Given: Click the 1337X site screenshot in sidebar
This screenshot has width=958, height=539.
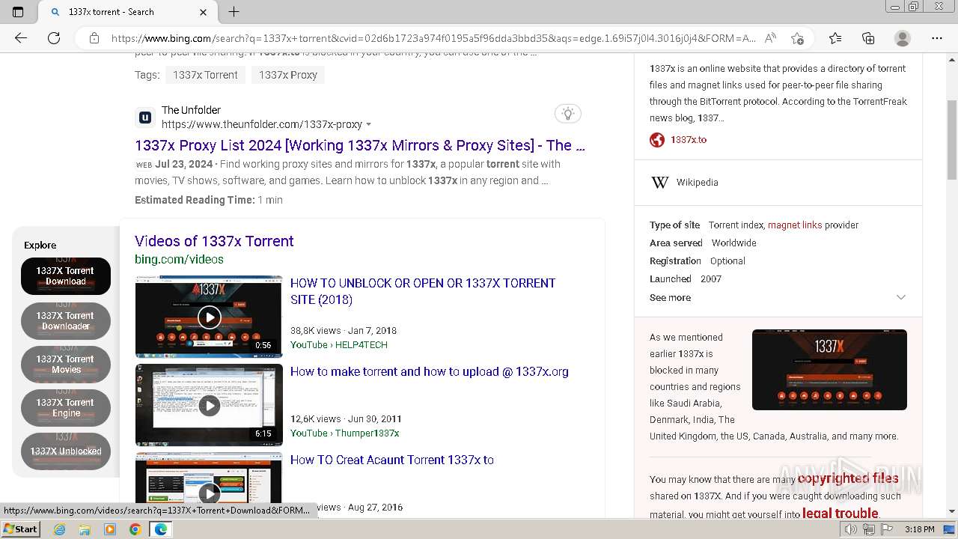Looking at the screenshot, I should [x=829, y=370].
